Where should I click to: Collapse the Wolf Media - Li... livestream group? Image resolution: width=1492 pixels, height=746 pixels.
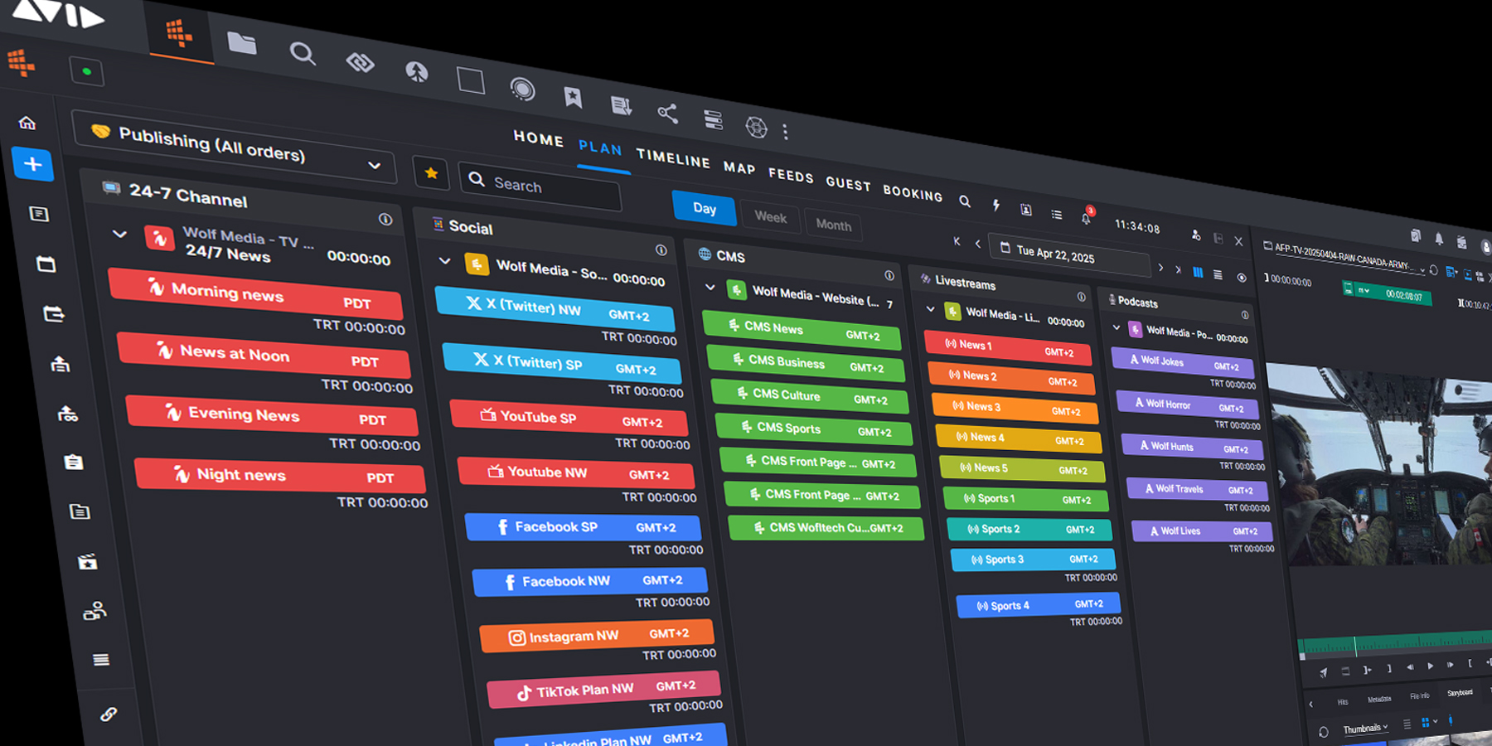[x=930, y=309]
